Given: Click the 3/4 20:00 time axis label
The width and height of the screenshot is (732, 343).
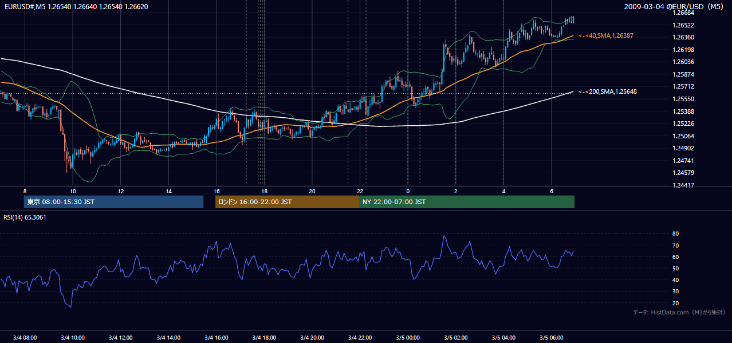Looking at the screenshot, I should tap(312, 337).
